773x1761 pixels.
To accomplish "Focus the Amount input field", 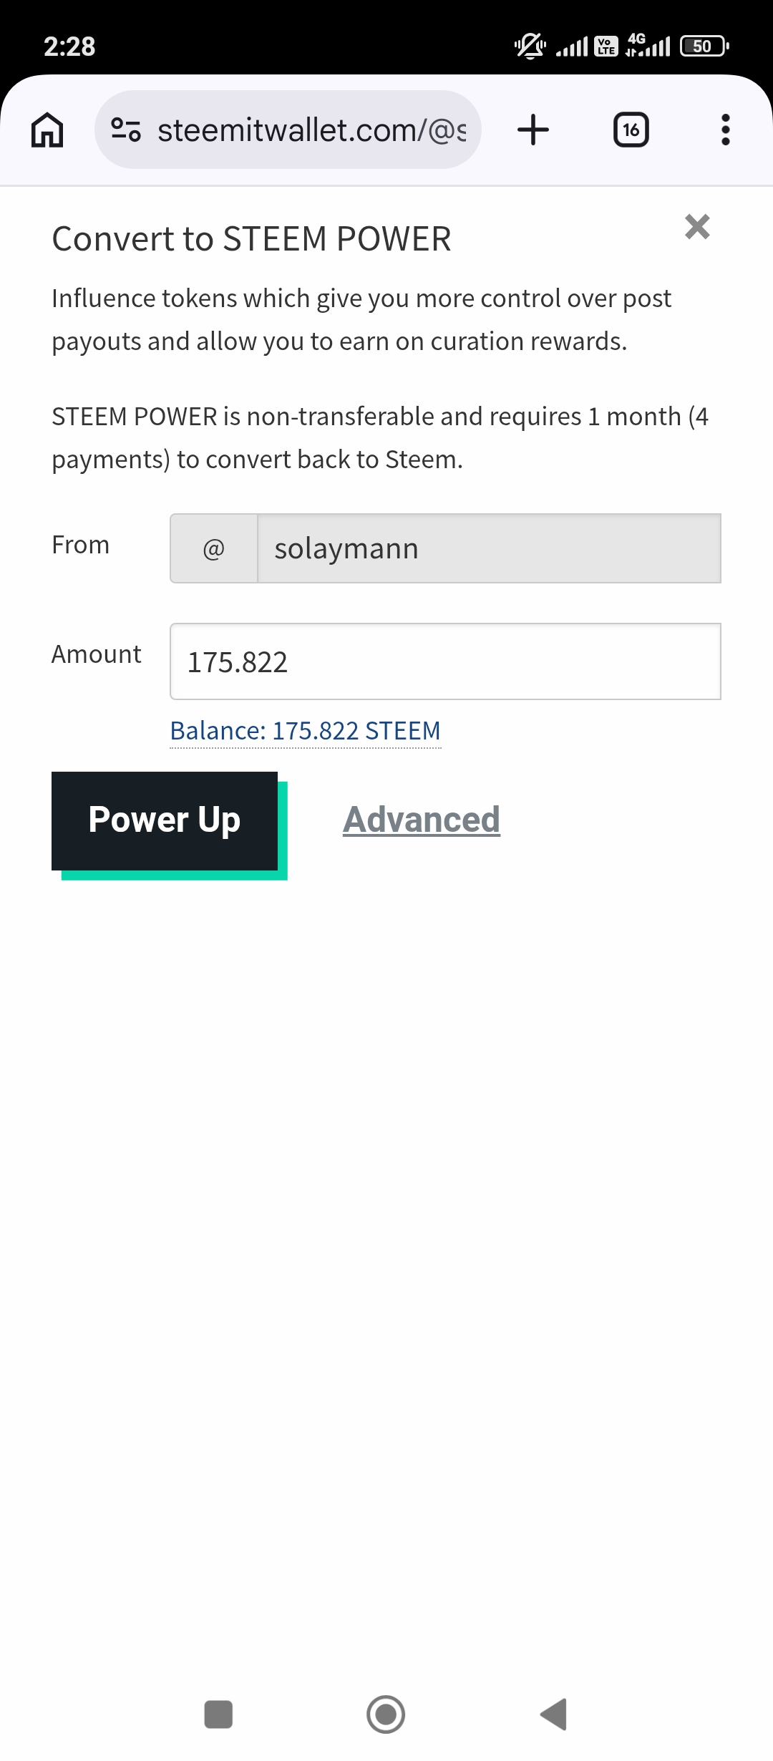I will point(444,661).
